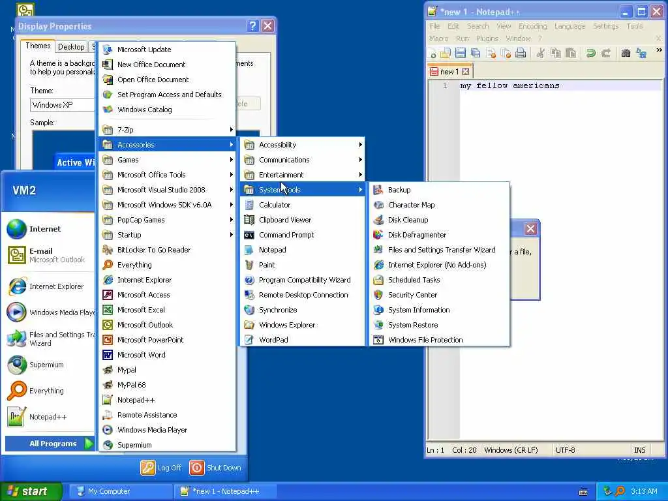The width and height of the screenshot is (668, 501).
Task: Expand the Games submenu
Action: (x=168, y=160)
